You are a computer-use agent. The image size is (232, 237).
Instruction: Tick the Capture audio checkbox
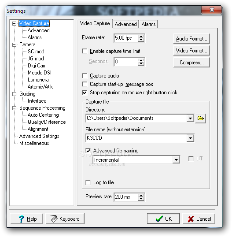point(85,76)
